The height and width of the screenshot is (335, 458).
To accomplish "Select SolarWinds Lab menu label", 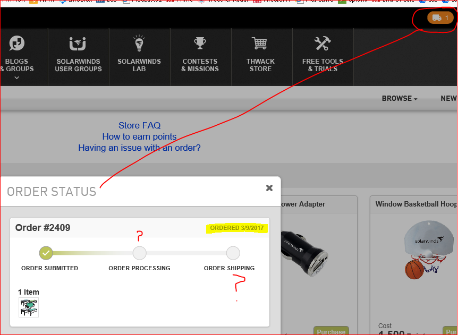I will pos(139,65).
